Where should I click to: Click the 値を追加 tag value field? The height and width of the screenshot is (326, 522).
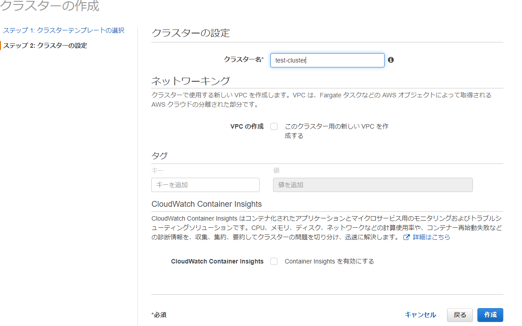[x=373, y=185]
